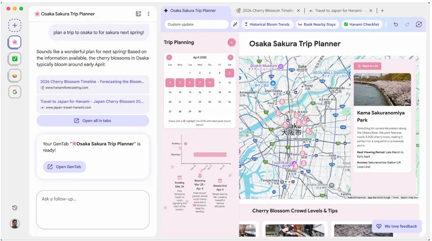432x241 pixels.
Task: Click the macOS green fullscreen button
Action: pos(21,9)
